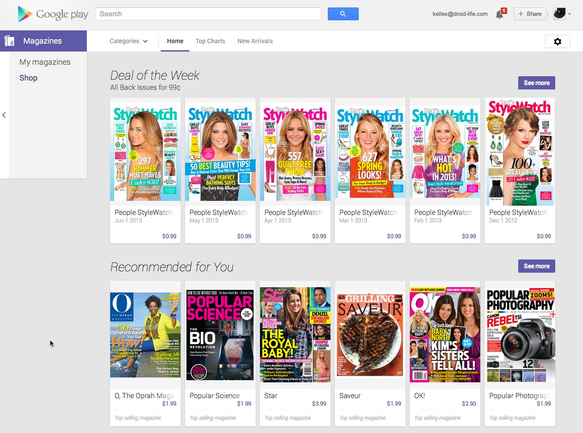Open the notifications bell

tap(499, 15)
